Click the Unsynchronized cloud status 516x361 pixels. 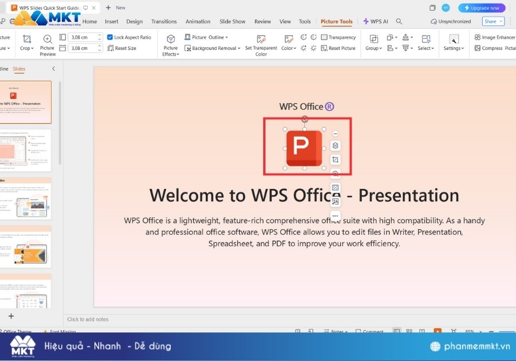451,21
